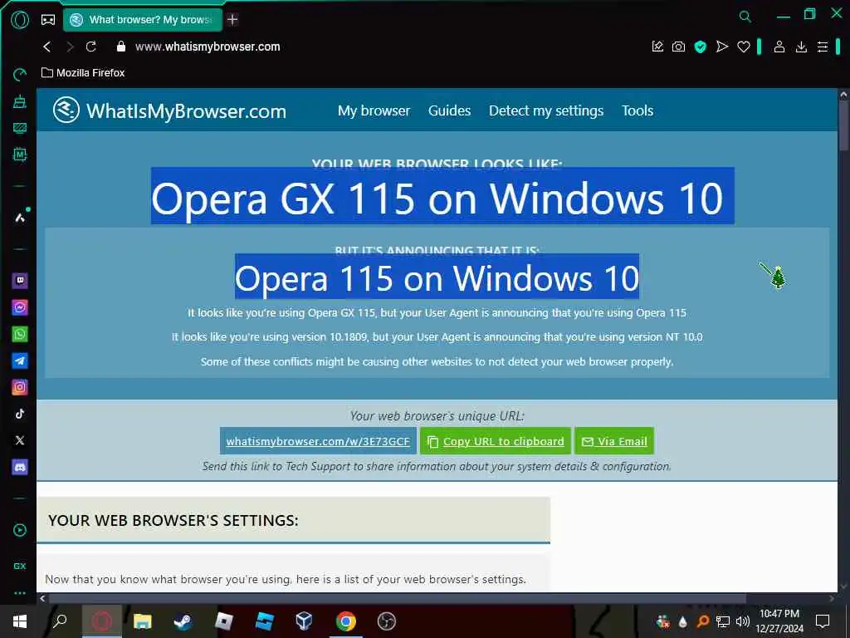Open OBS Studio from taskbar
The width and height of the screenshot is (850, 638).
[x=387, y=621]
